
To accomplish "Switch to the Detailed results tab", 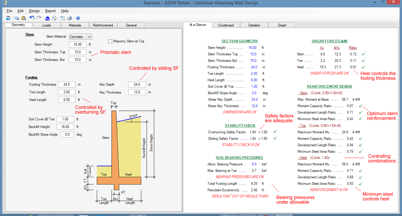I will (x=254, y=25).
